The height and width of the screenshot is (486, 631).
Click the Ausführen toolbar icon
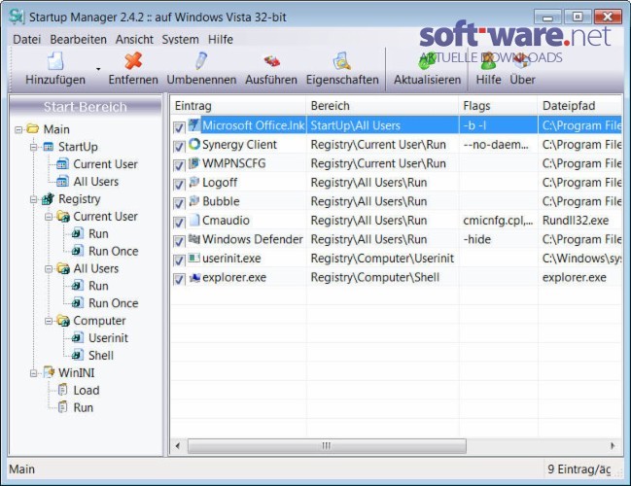point(271,61)
